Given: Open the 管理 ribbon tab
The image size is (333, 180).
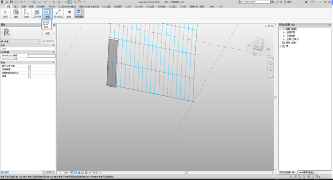Looking at the screenshot, I should point(31,7).
